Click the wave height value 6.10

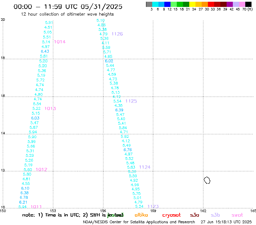point(25,188)
